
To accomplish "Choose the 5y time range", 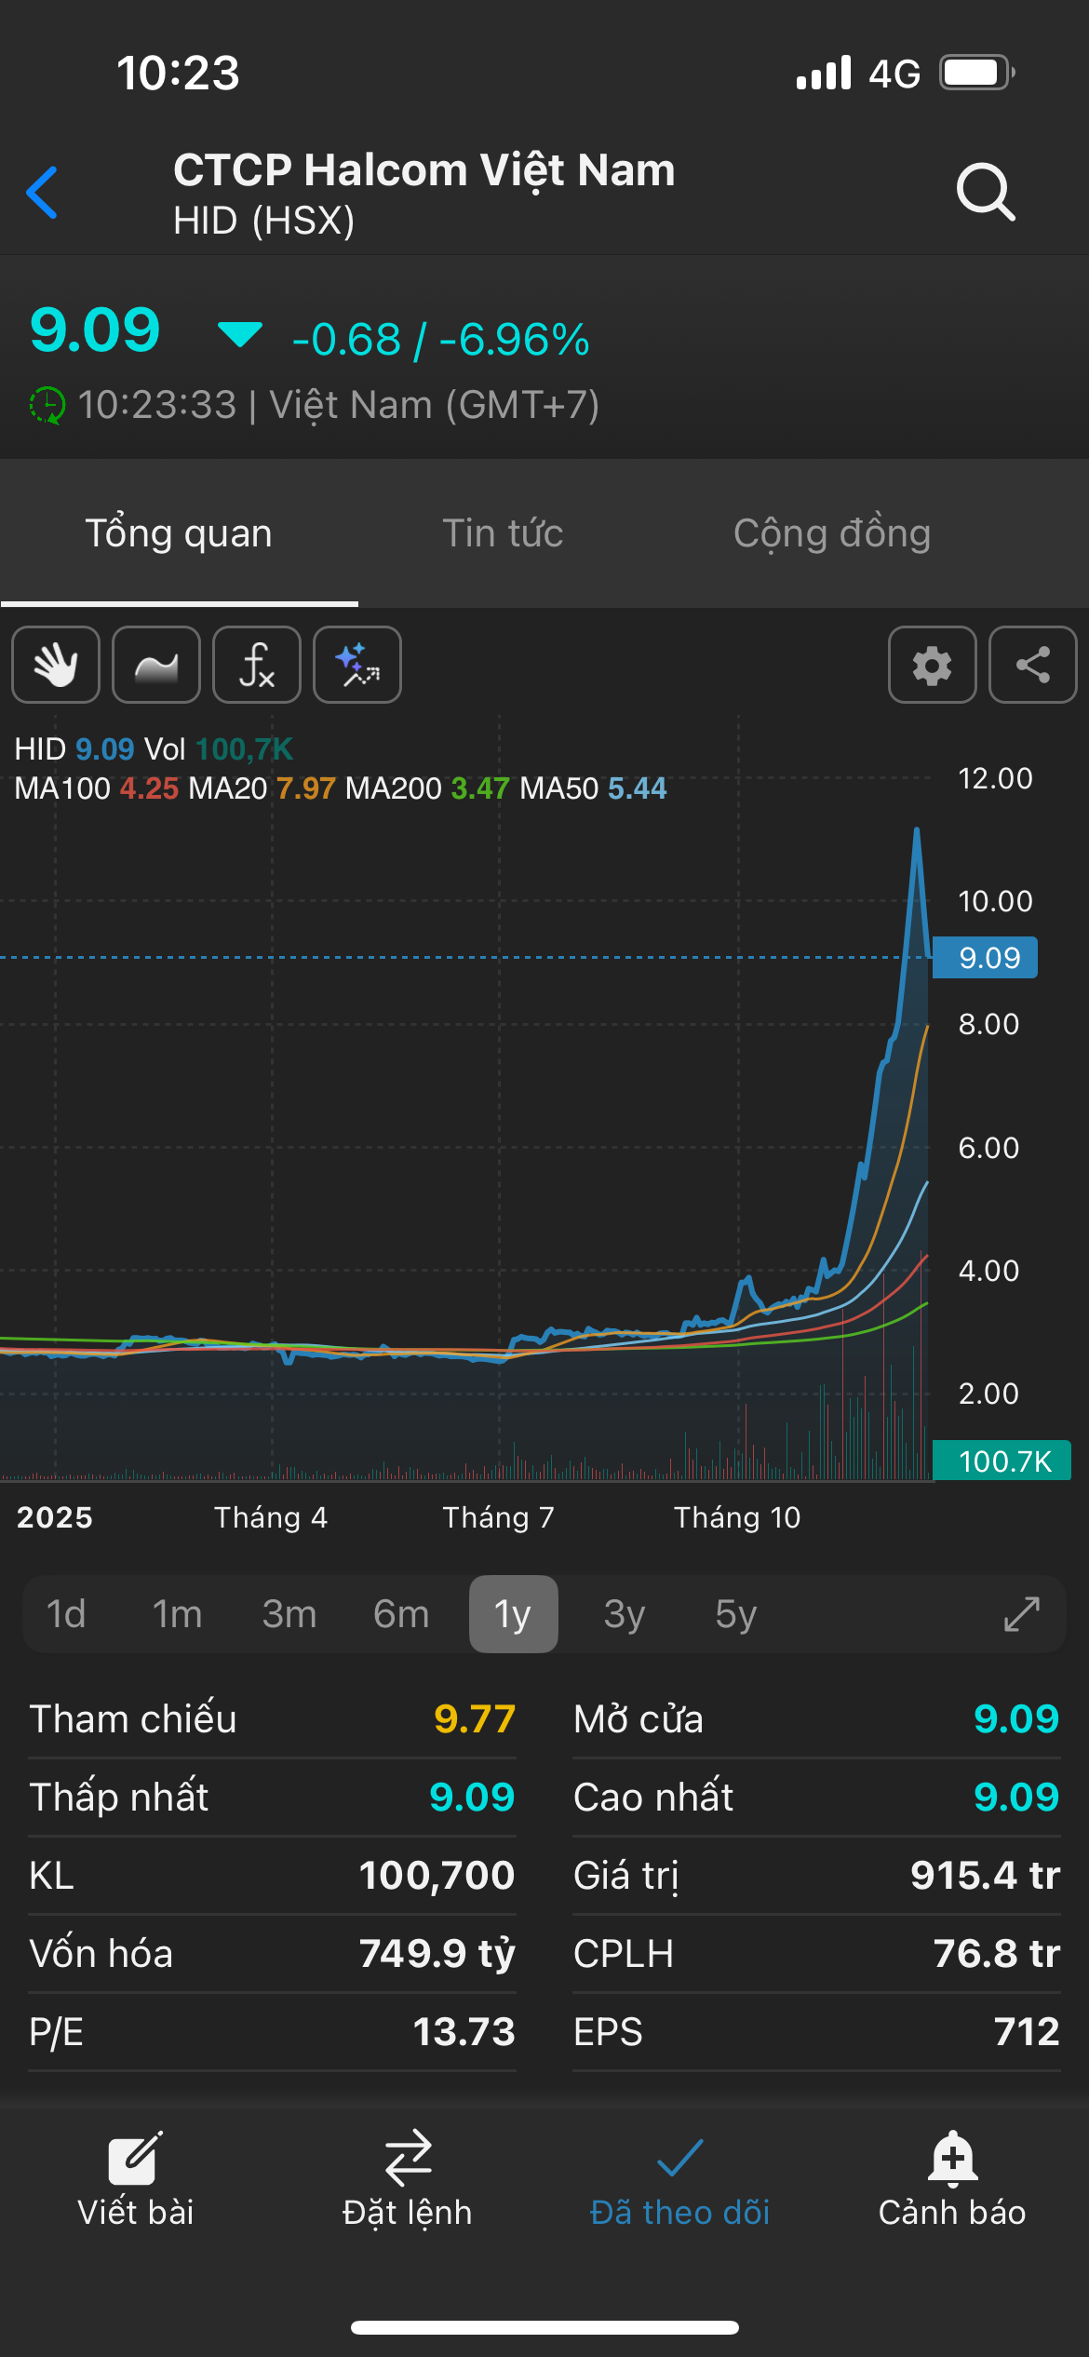I will point(735,1614).
